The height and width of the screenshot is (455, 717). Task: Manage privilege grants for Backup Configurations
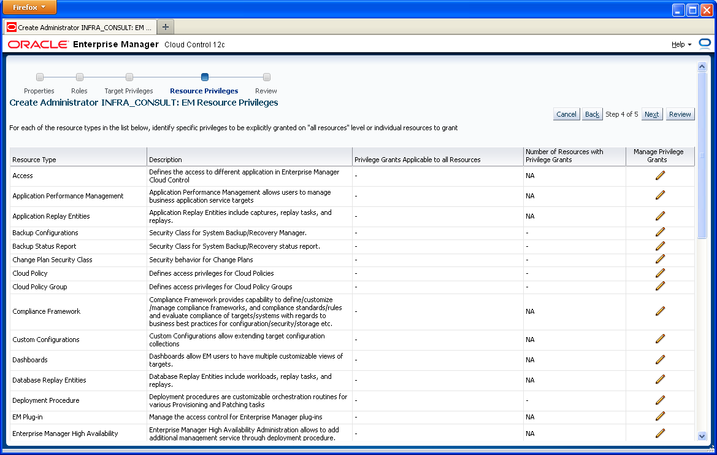click(x=660, y=233)
